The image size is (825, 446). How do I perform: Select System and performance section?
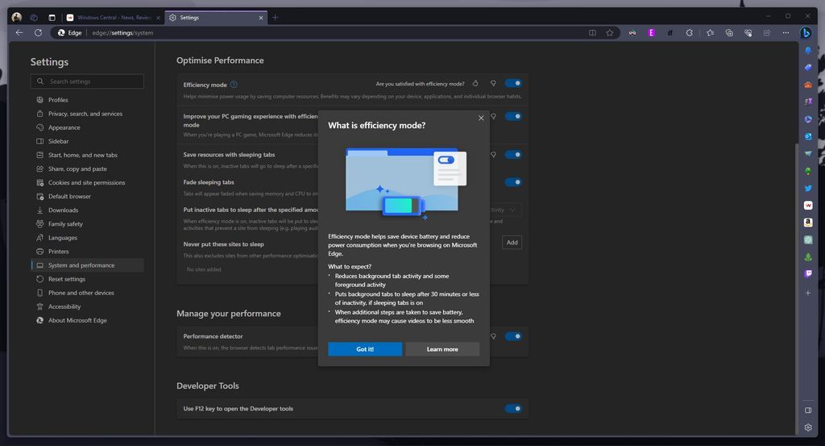click(x=87, y=265)
